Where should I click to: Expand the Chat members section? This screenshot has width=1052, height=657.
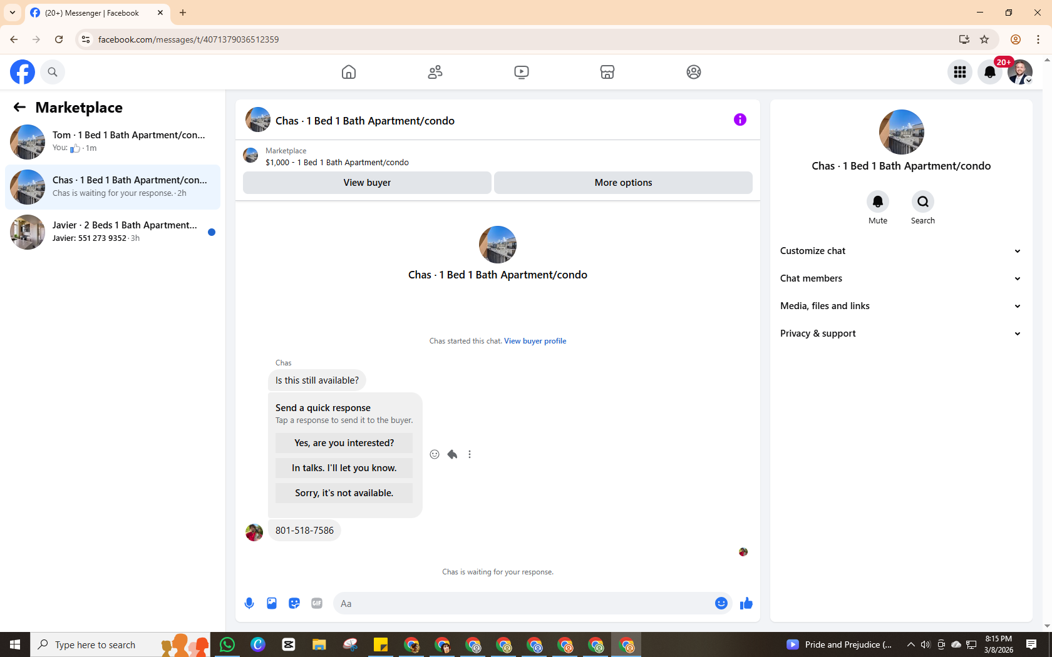click(901, 278)
